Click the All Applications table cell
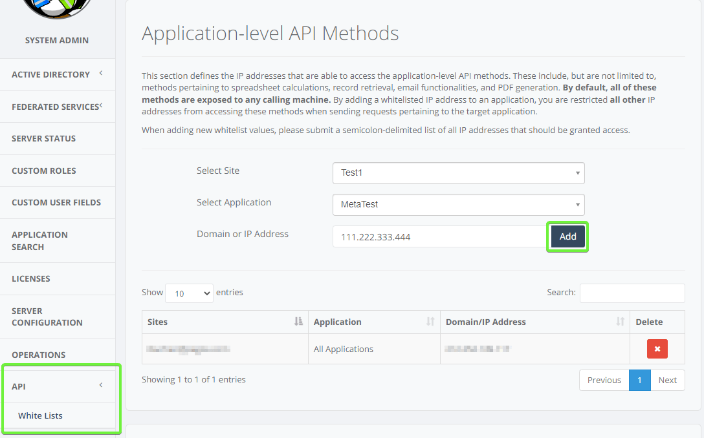Viewport: 704px width, 438px height. click(x=374, y=349)
